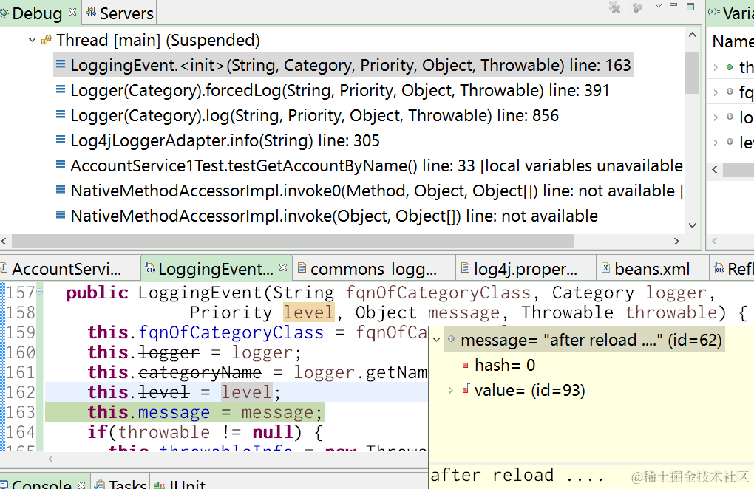Click editor horizontal scroll left arrow
This screenshot has height=489, width=754.
pos(51,459)
